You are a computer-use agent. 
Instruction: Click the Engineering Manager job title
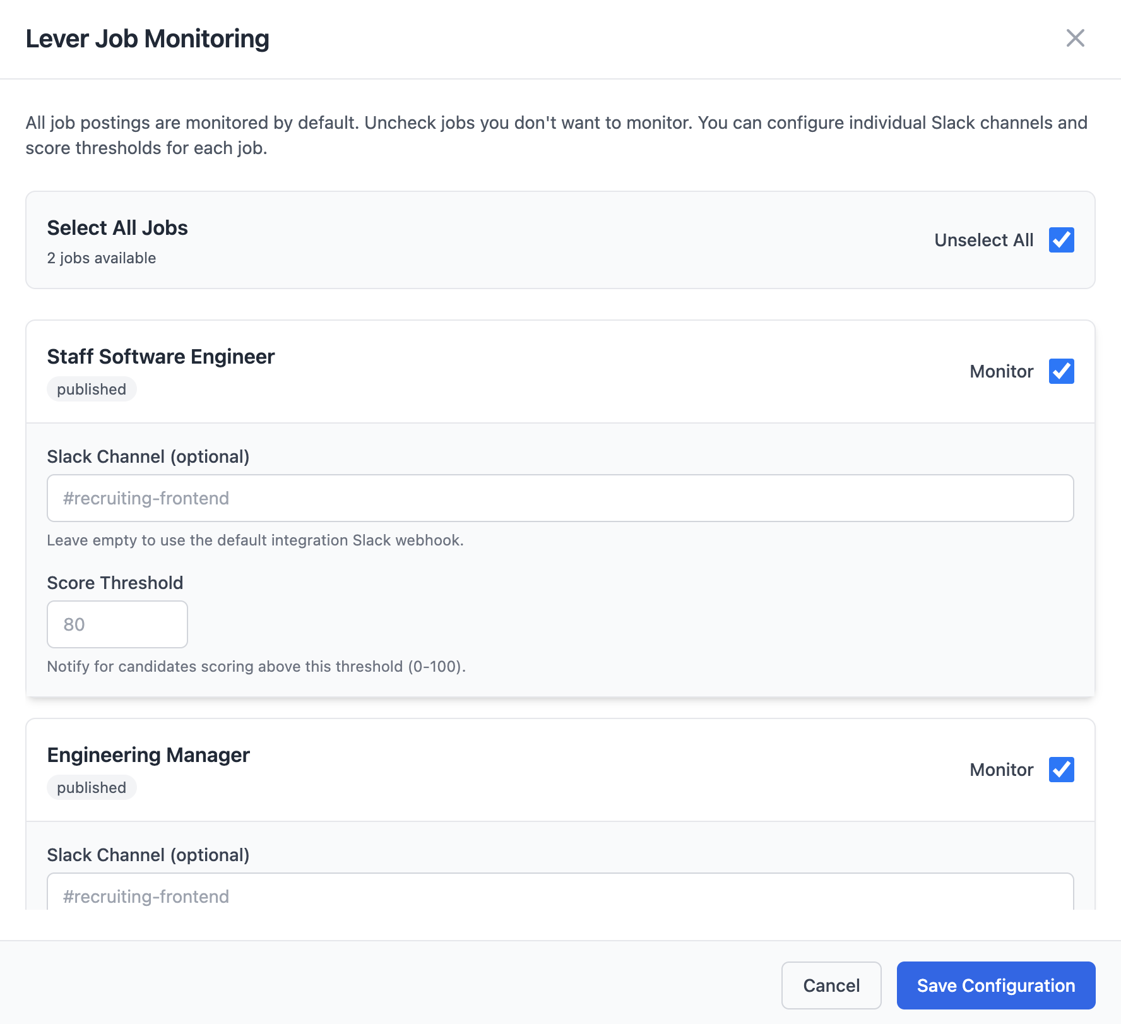click(148, 754)
